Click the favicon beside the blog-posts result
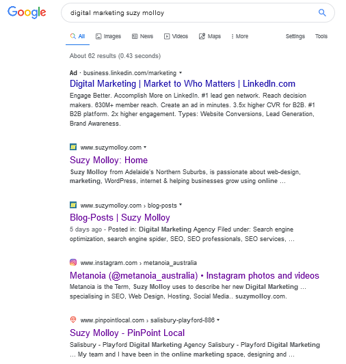 click(x=73, y=205)
